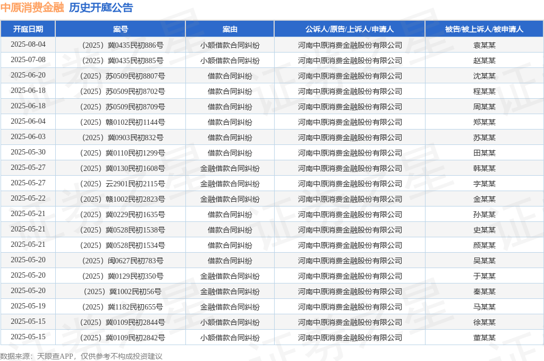Click the date 2025-06-03
The height and width of the screenshot is (361, 544).
coord(28,136)
